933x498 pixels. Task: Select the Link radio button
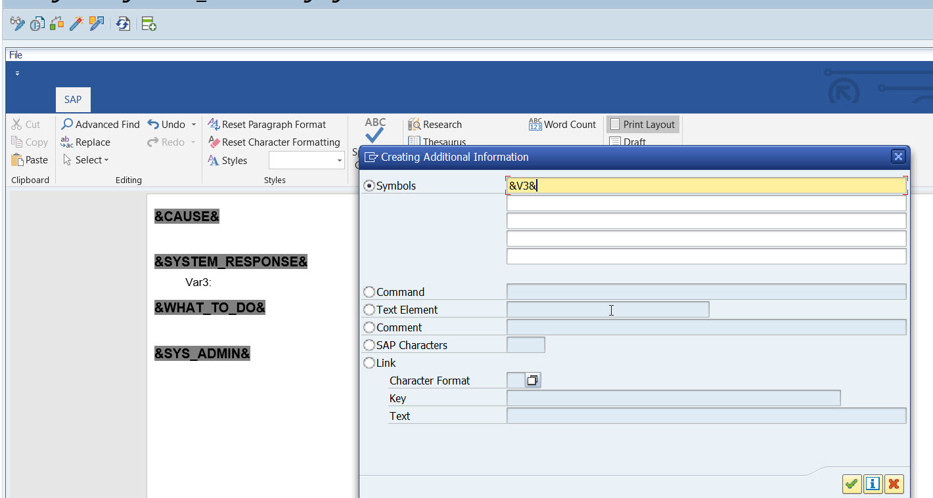pos(369,363)
